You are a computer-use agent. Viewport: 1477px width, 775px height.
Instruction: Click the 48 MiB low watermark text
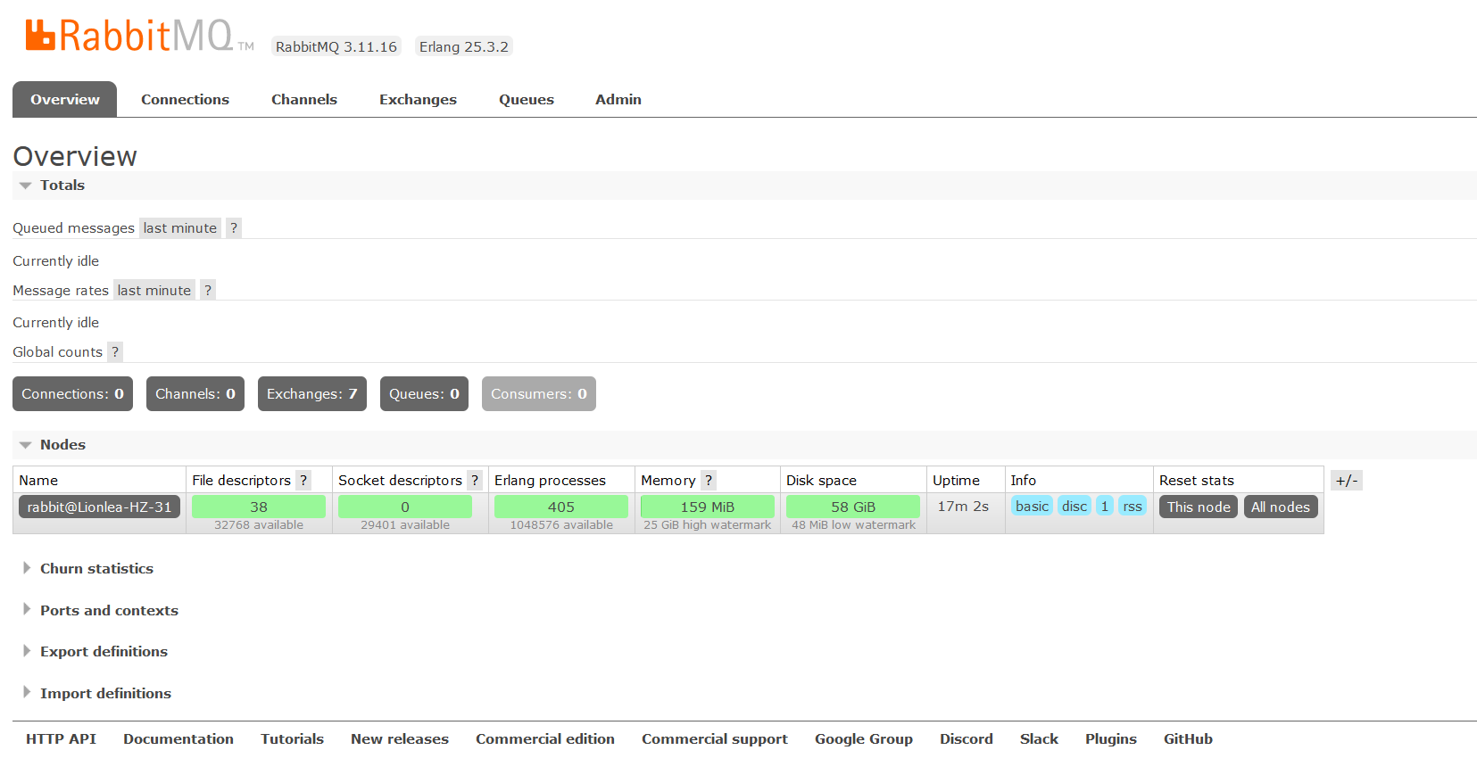click(x=853, y=525)
